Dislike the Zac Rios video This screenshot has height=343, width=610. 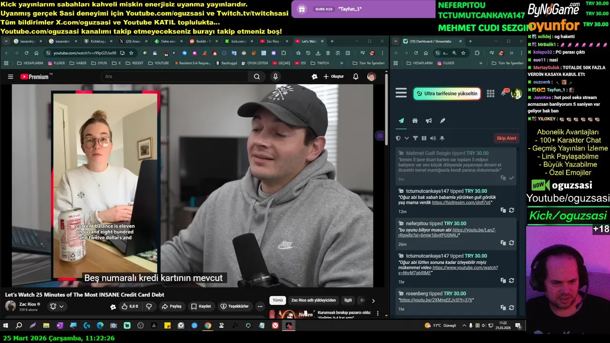[x=149, y=306]
